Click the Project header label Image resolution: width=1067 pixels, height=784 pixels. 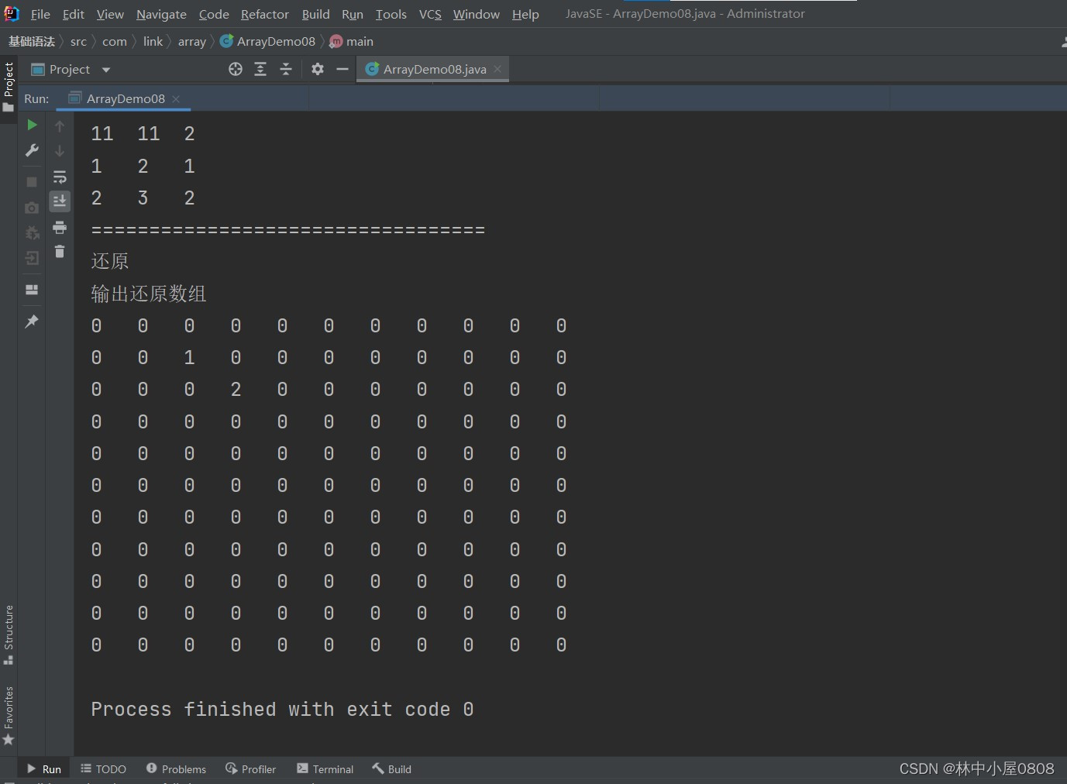coord(70,69)
